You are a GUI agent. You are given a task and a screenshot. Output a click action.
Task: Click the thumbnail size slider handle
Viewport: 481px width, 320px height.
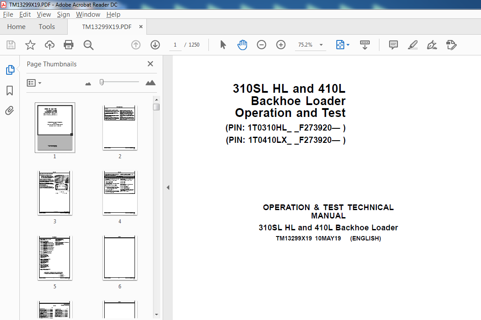pos(102,82)
